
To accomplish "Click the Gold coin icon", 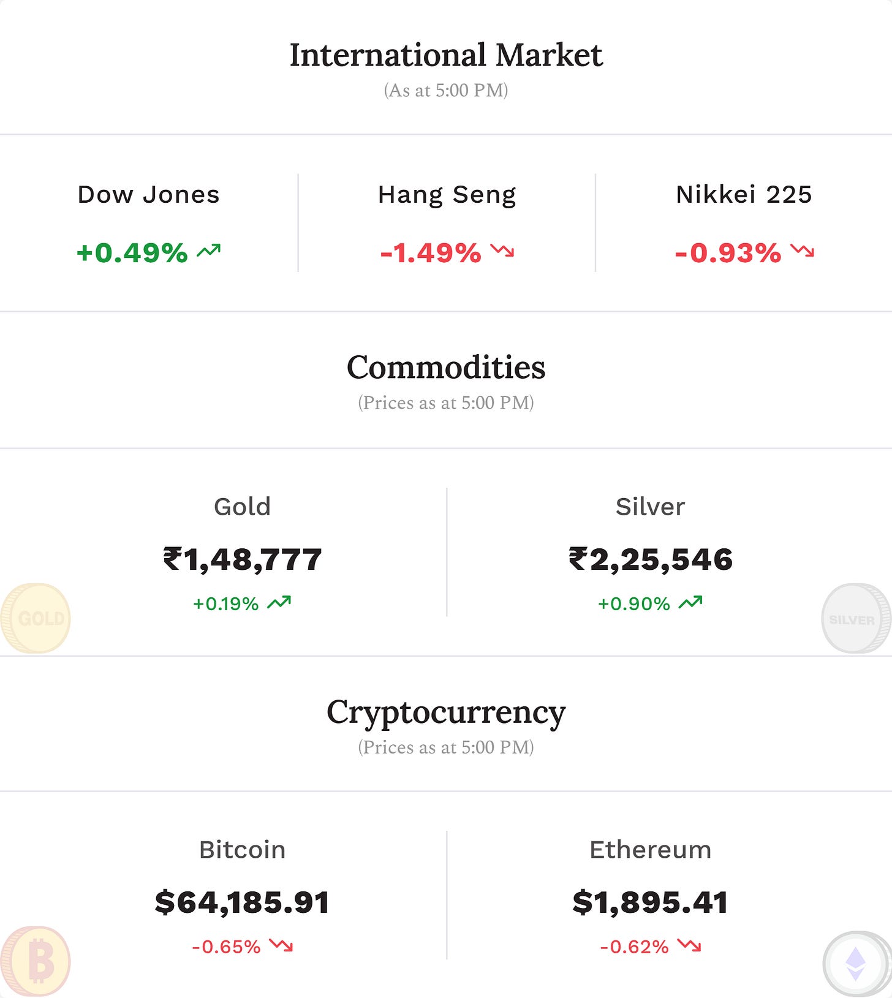I will click(36, 618).
